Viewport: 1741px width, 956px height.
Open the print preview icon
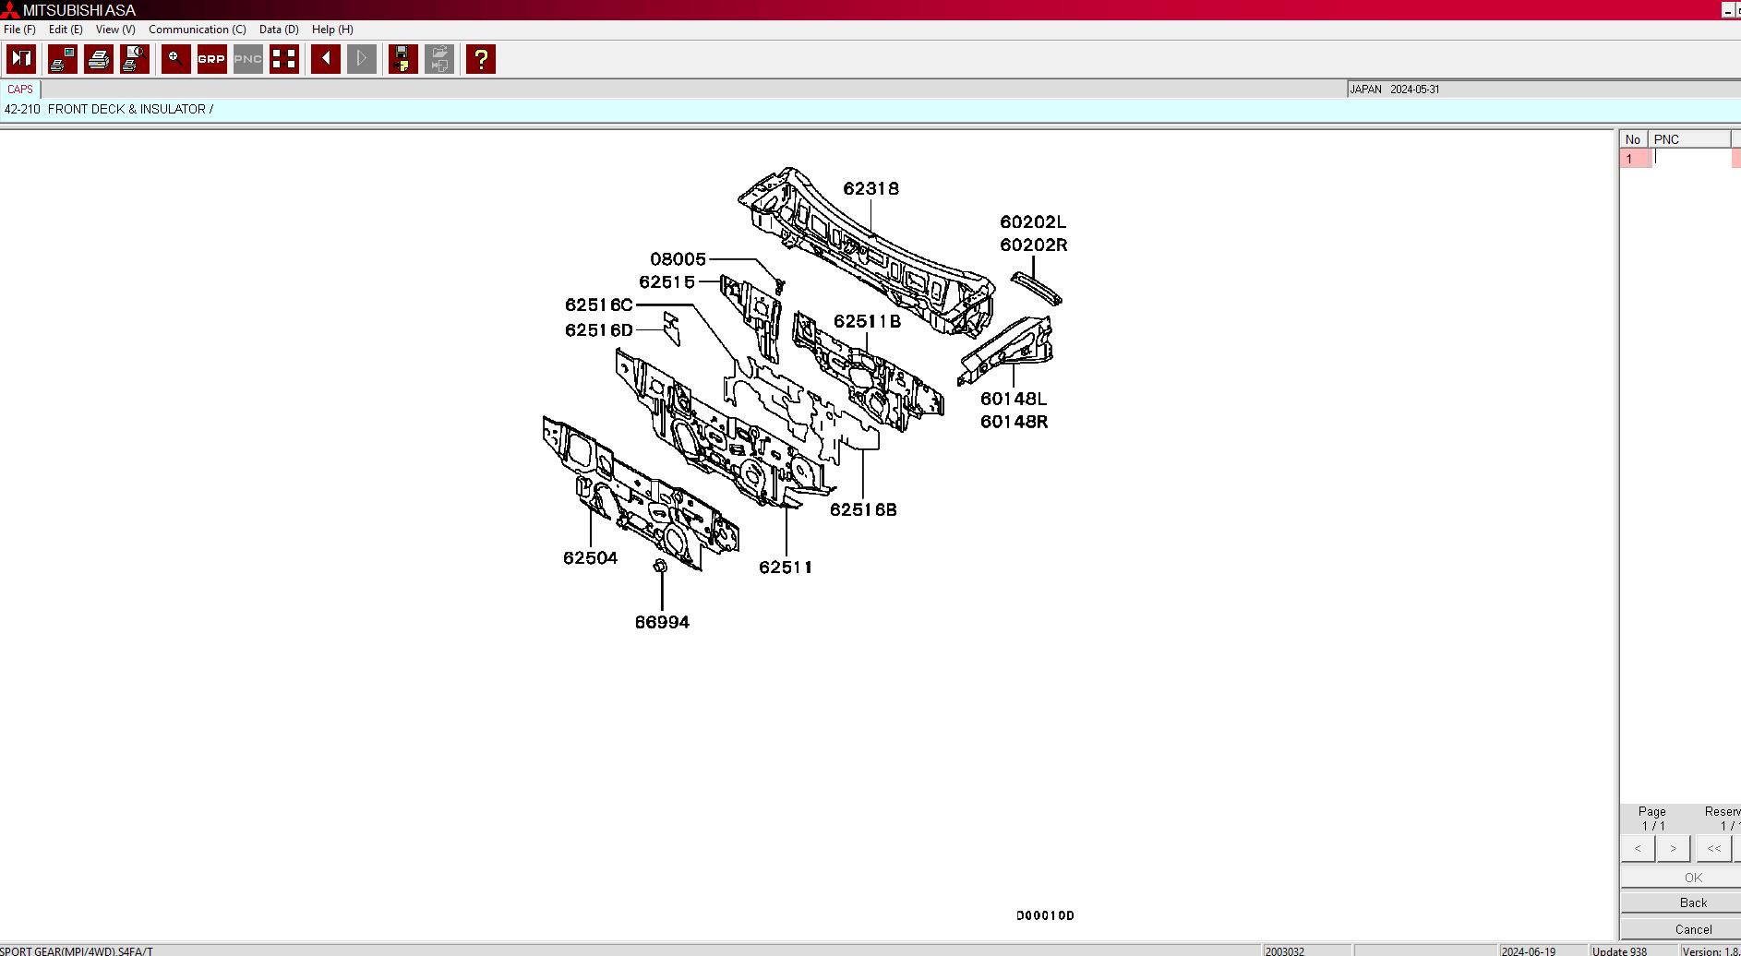tap(135, 59)
